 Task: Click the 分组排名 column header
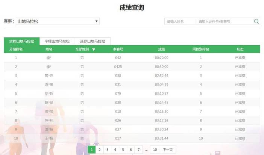16,49
